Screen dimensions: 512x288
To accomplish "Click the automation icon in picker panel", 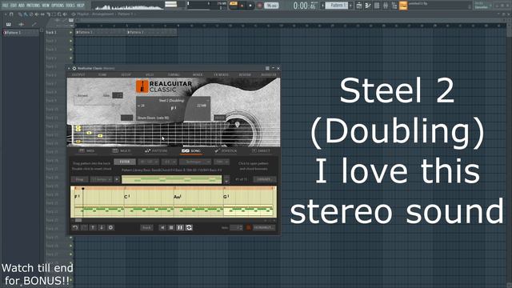I will (34, 24).
